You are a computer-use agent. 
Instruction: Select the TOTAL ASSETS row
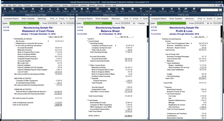pos(110,116)
